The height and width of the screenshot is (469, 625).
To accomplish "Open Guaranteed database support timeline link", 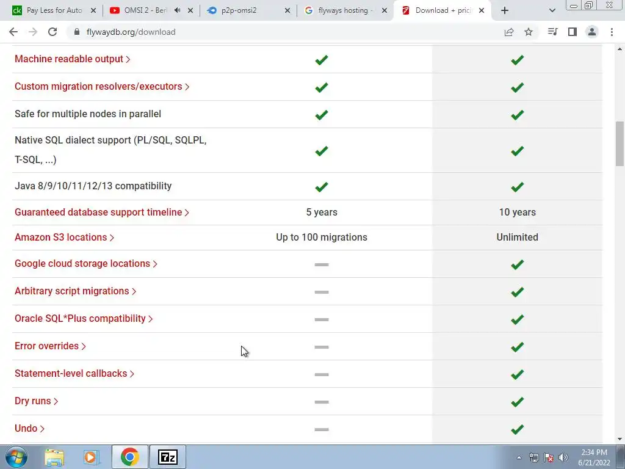I will [102, 212].
